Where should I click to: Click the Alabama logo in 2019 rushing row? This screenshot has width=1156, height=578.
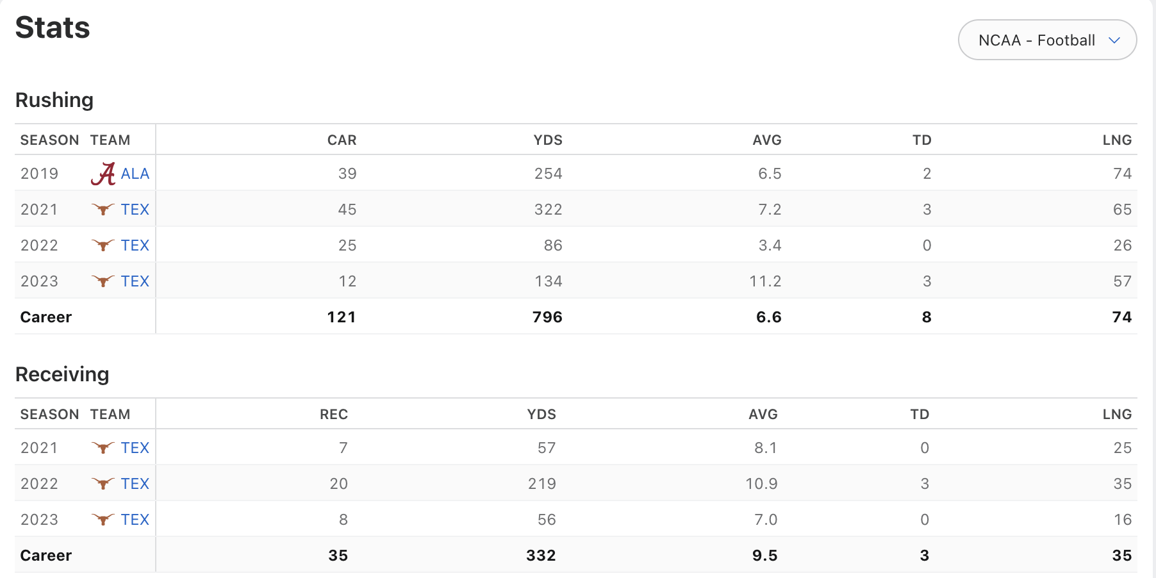(x=103, y=174)
